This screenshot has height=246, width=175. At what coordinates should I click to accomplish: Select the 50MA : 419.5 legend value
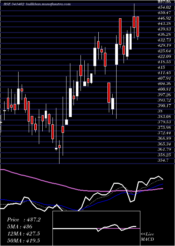pos(23,240)
